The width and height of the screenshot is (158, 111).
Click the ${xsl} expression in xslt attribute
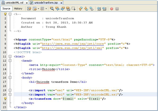[x=94, y=99]
